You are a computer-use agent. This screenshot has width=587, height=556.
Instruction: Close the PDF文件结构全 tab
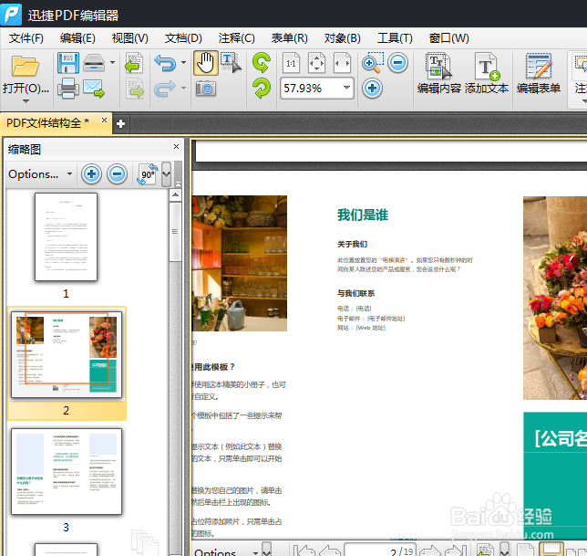point(105,121)
